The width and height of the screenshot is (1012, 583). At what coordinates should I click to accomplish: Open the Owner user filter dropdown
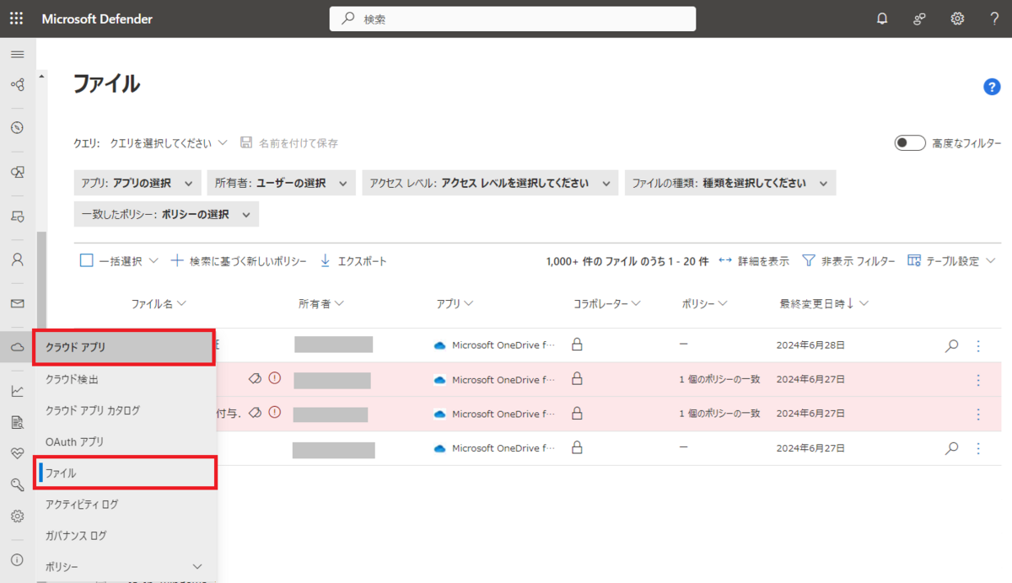pos(282,183)
